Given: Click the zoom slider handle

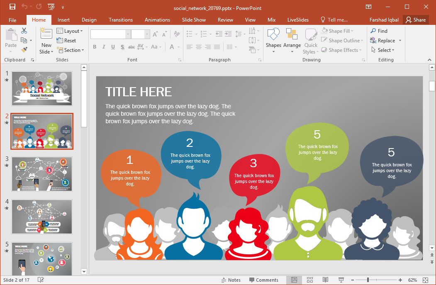Looking at the screenshot, I should click(368, 280).
